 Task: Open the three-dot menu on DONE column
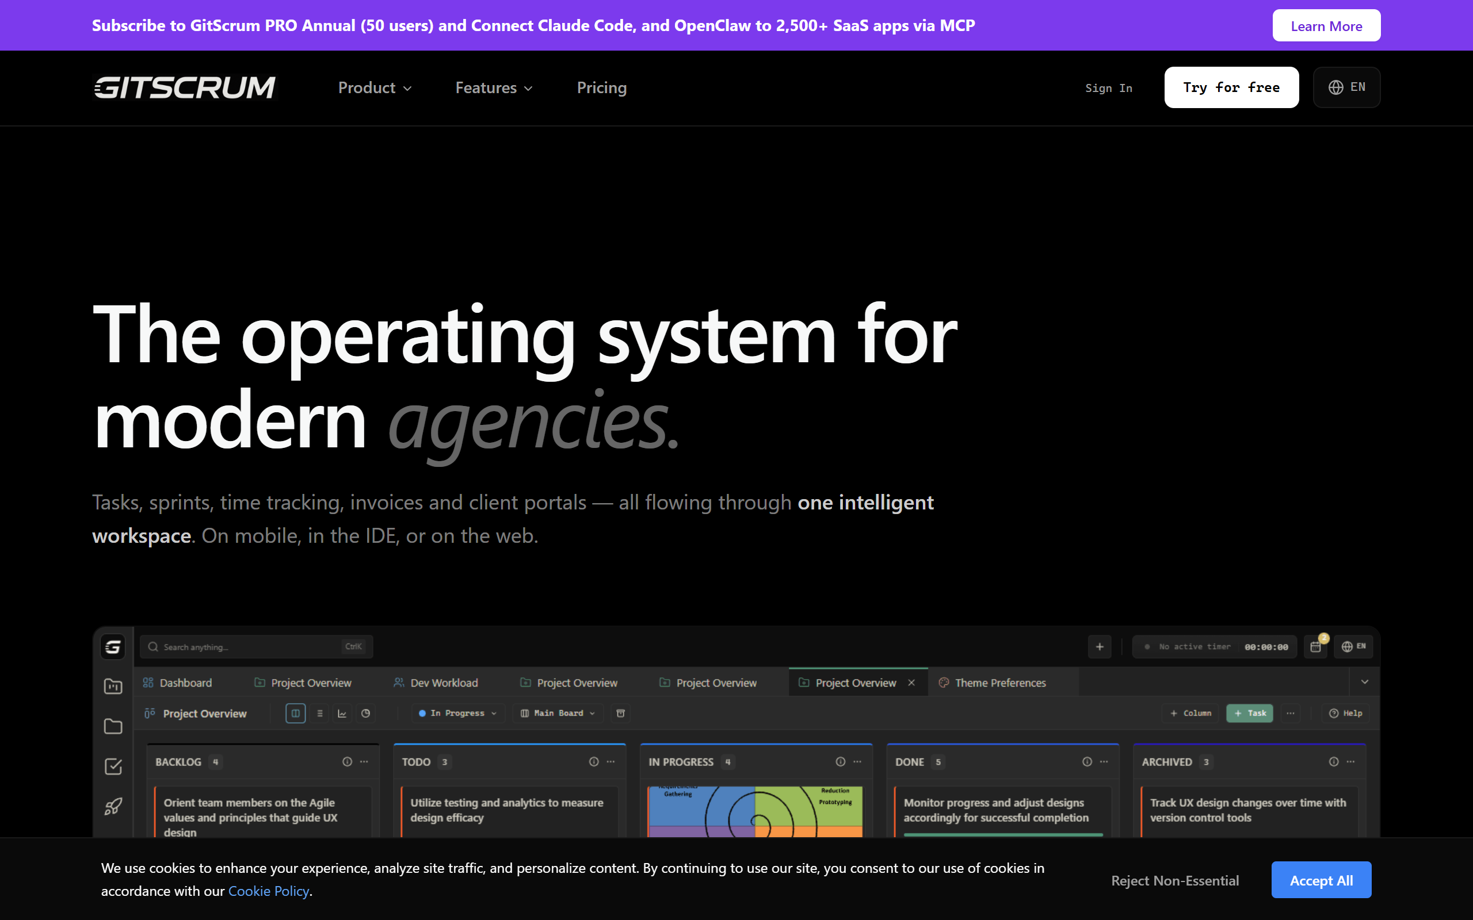[x=1104, y=762]
